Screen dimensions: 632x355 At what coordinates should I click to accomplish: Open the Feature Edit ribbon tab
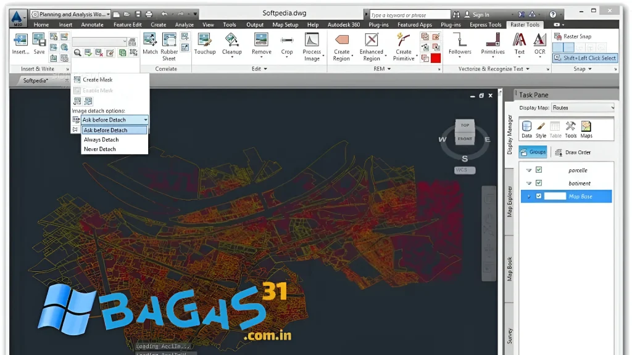(x=127, y=25)
